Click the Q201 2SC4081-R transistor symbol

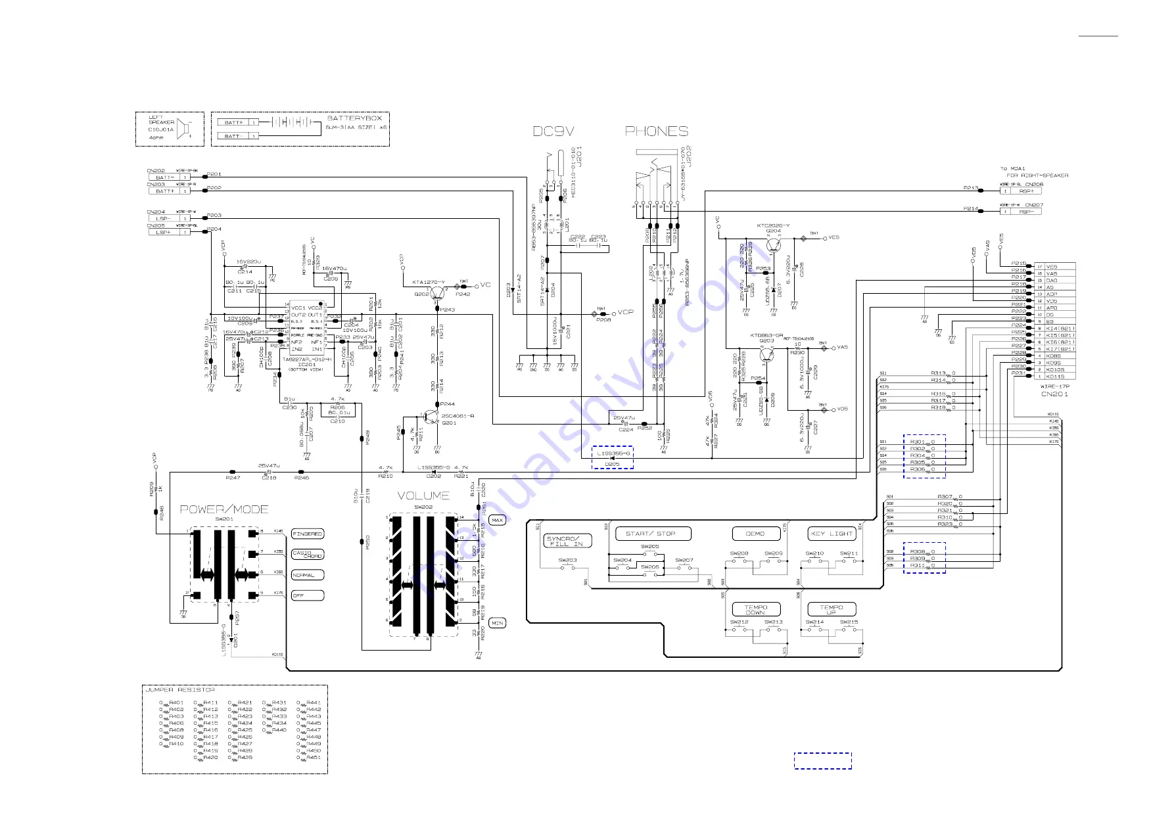pyautogui.click(x=431, y=417)
